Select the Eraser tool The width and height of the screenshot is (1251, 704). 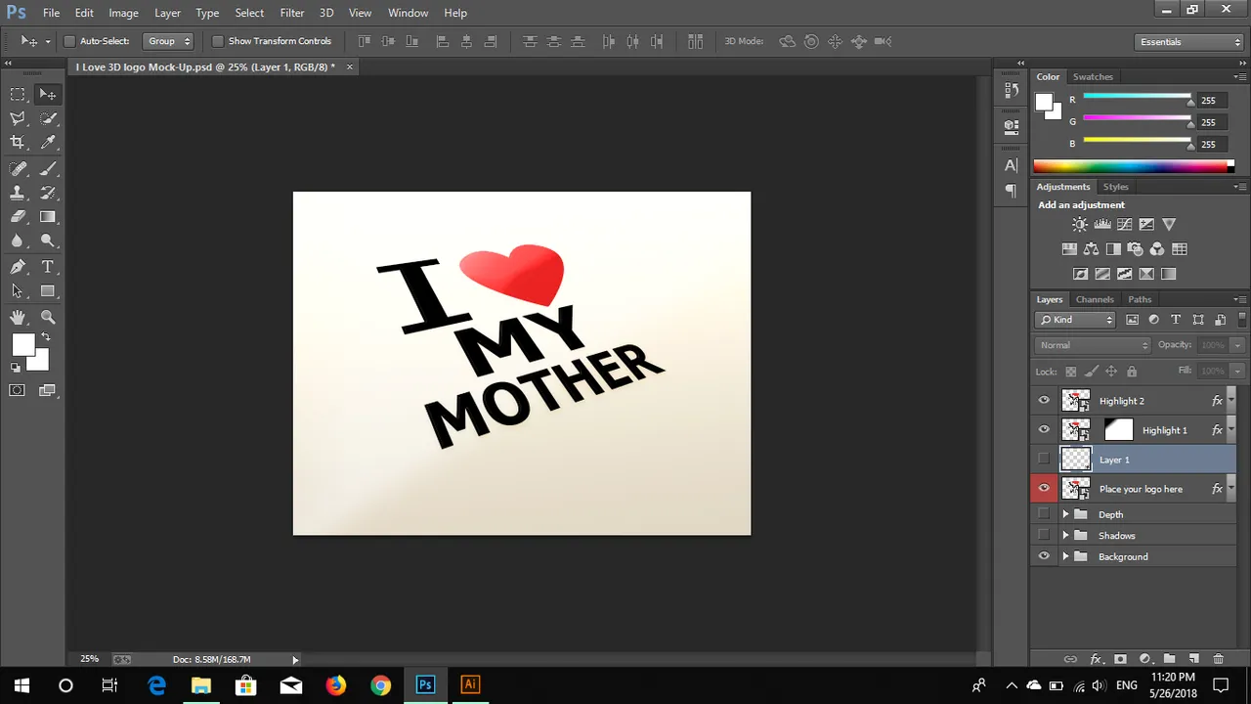18,217
